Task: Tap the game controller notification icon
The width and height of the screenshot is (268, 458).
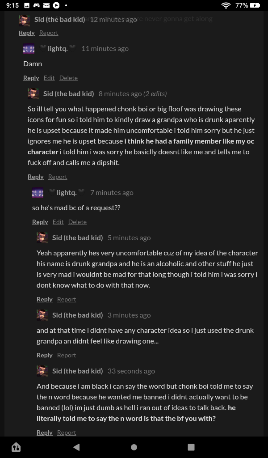Action: coord(37,5)
